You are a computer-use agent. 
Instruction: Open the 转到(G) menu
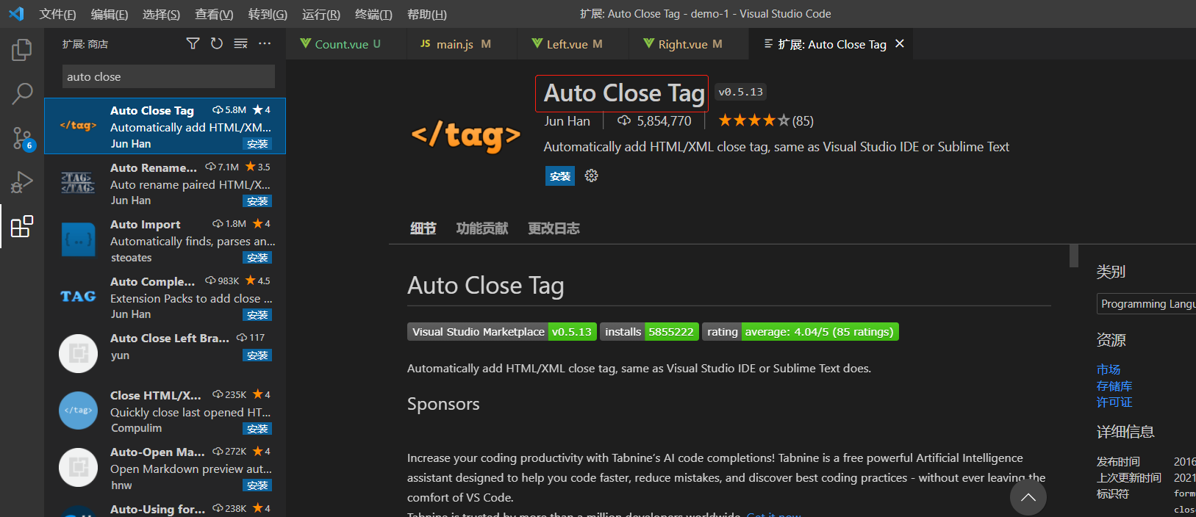(268, 14)
